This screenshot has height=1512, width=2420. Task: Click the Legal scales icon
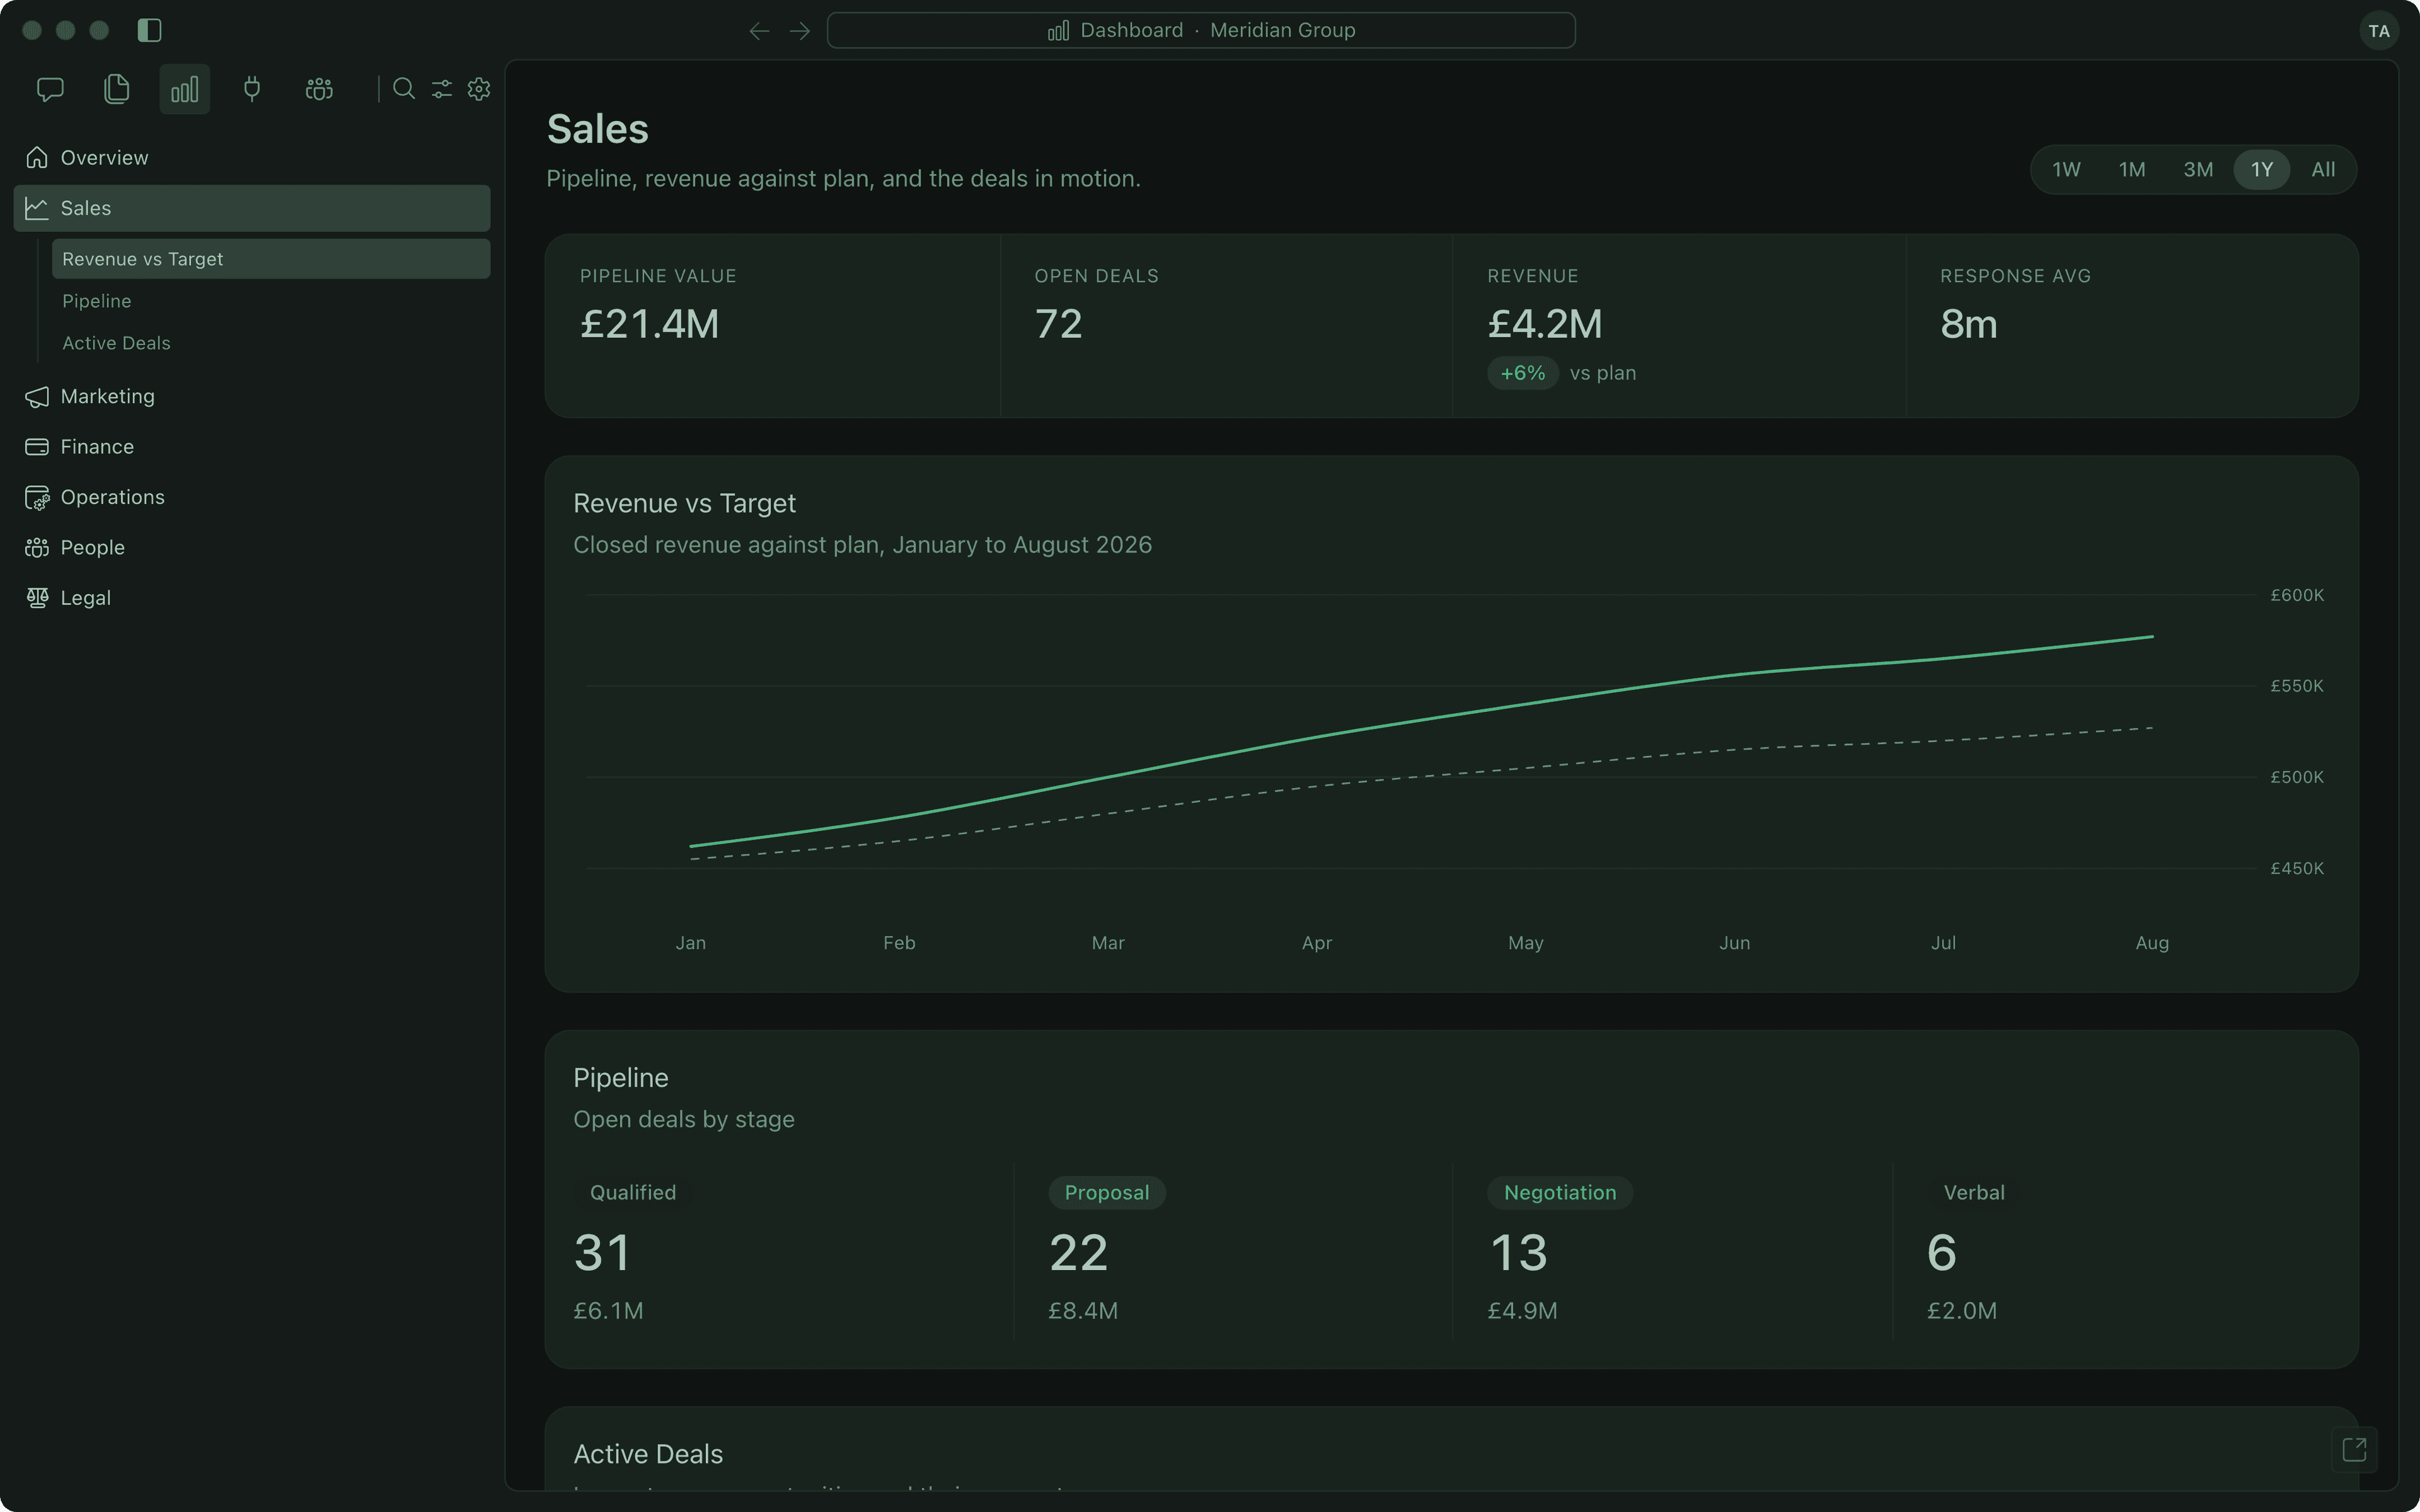click(37, 598)
